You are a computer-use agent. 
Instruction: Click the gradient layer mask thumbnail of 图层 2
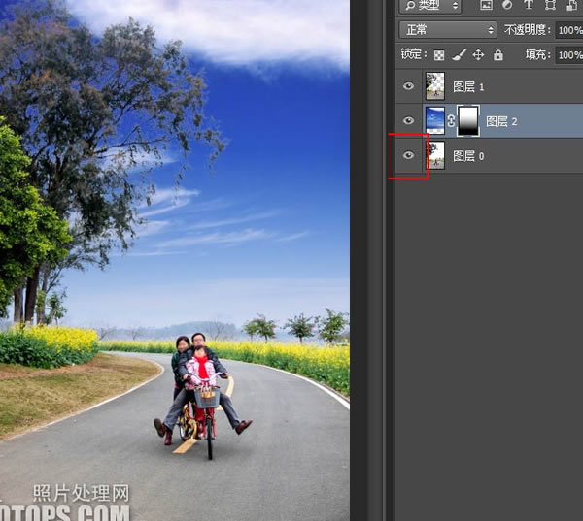point(468,121)
